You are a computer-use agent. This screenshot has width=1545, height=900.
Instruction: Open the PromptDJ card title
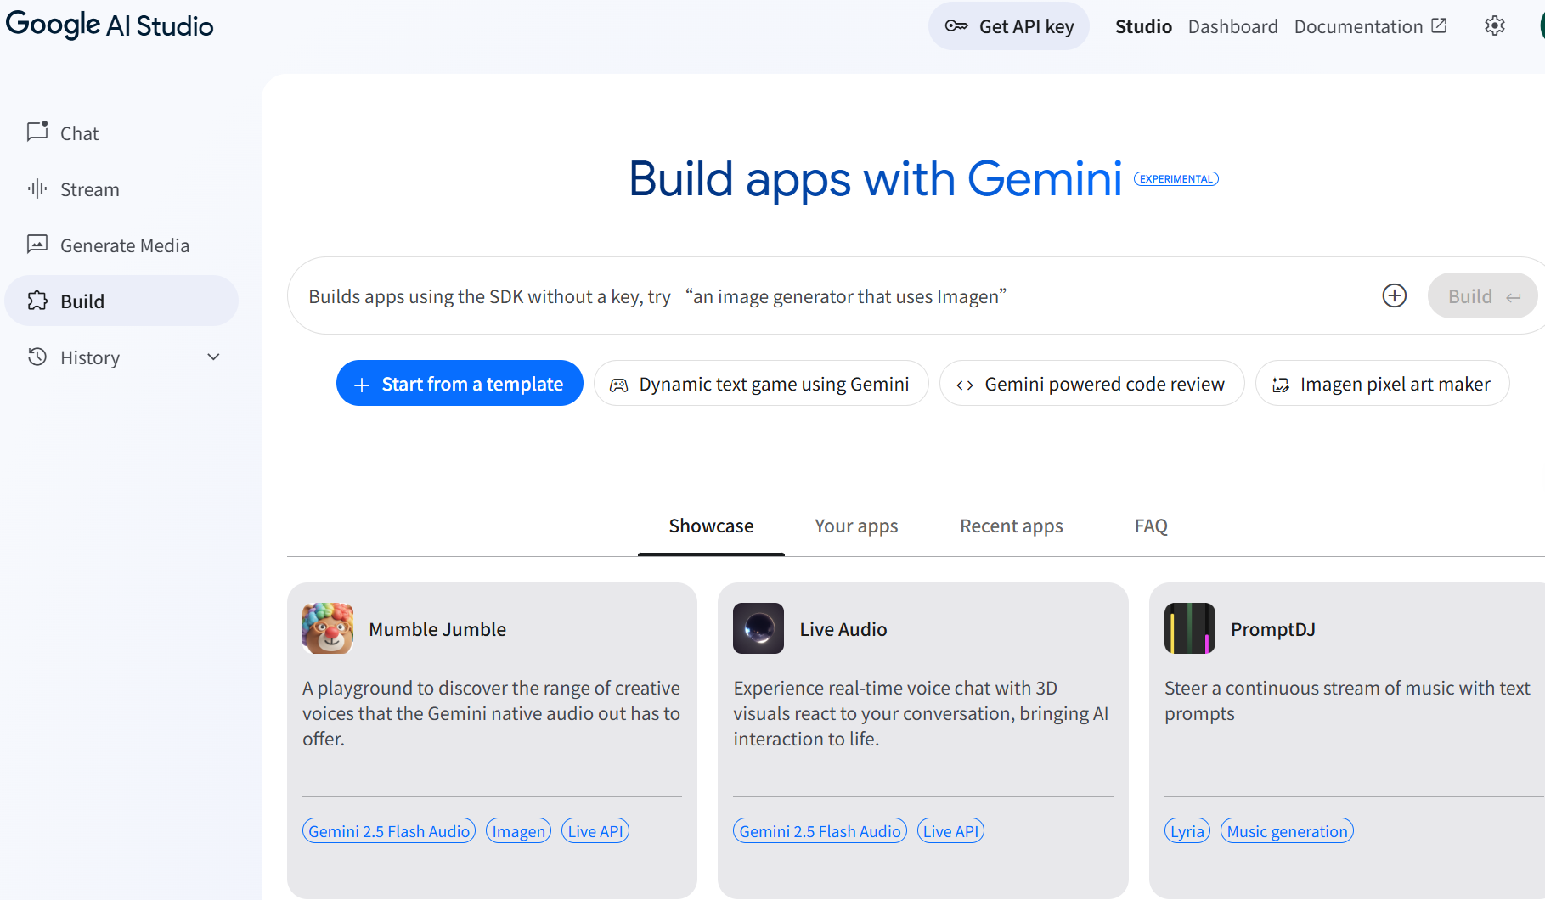coord(1273,629)
